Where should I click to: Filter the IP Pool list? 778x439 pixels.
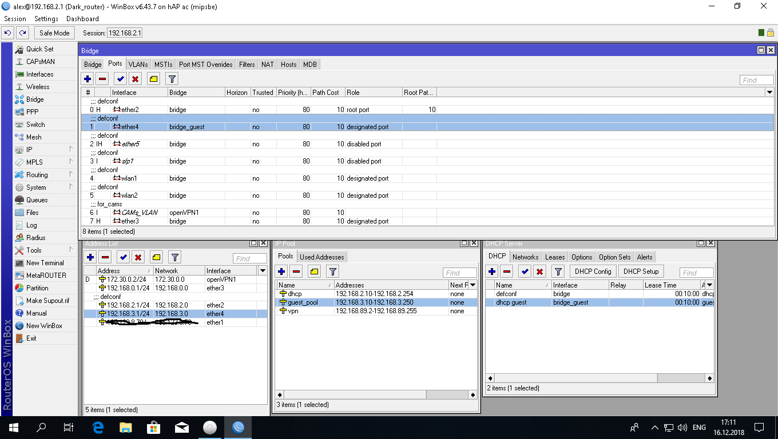click(332, 272)
